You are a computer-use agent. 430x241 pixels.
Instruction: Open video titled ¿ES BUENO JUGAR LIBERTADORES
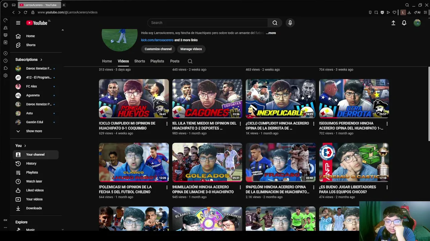coord(348,189)
